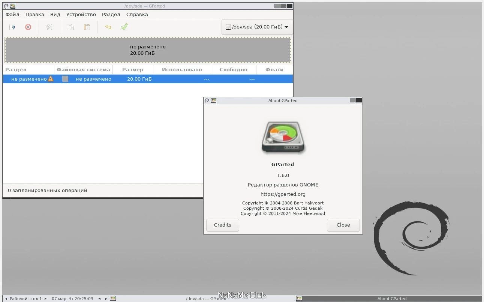Open the Правка menu
This screenshot has width=484, height=302.
(x=35, y=14)
